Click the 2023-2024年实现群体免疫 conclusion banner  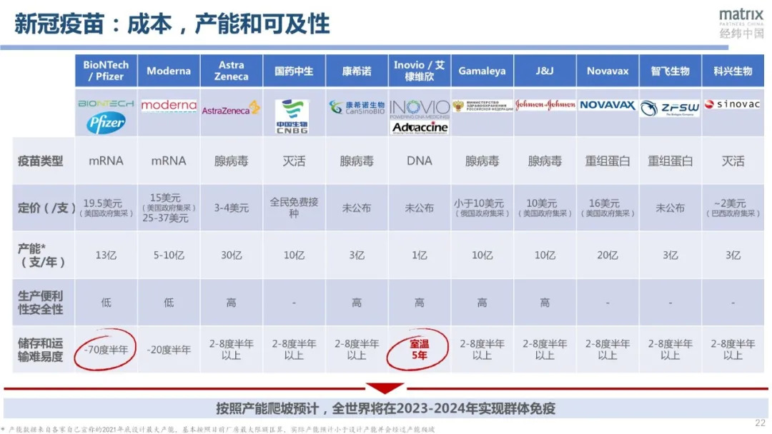point(385,408)
